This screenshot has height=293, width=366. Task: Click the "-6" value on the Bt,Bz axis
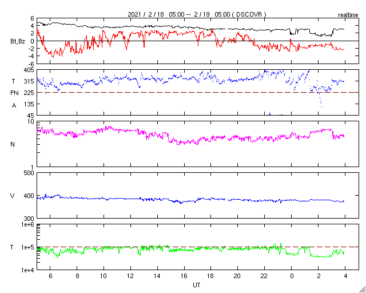click(x=31, y=64)
